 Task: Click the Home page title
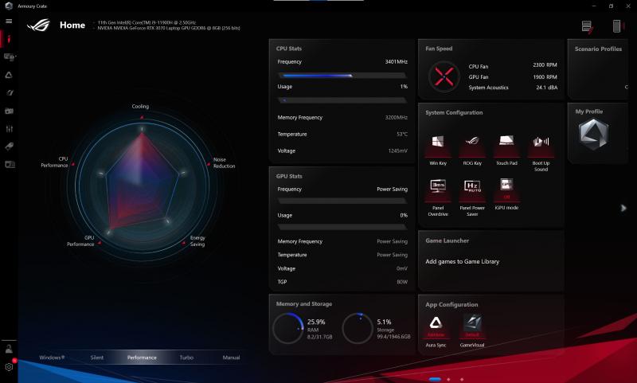[x=72, y=25]
